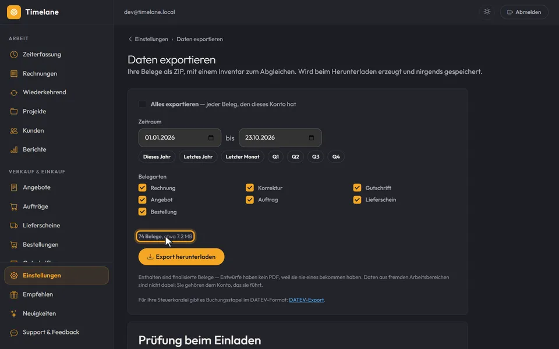Image resolution: width=559 pixels, height=349 pixels.
Task: Uncheck the Korrektur document type
Action: point(250,188)
